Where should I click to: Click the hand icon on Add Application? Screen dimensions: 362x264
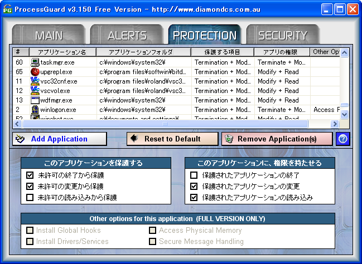click(x=20, y=139)
